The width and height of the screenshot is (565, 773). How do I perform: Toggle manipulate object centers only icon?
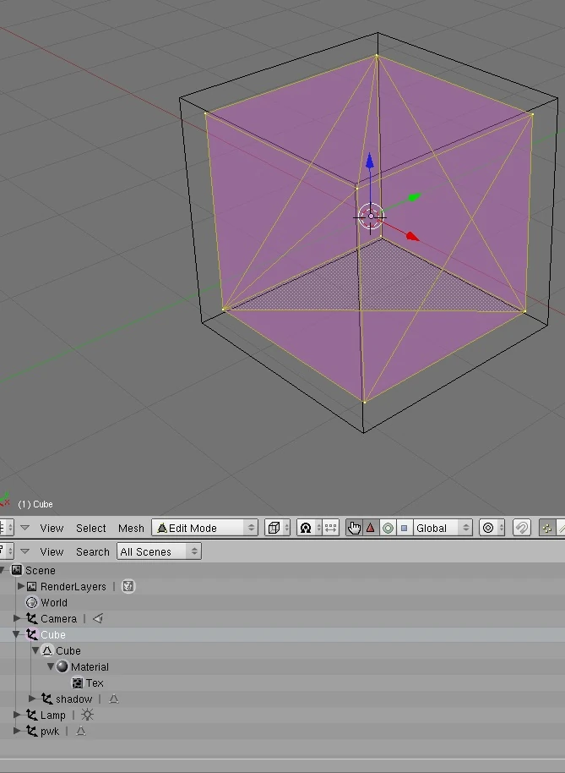pyautogui.click(x=330, y=528)
